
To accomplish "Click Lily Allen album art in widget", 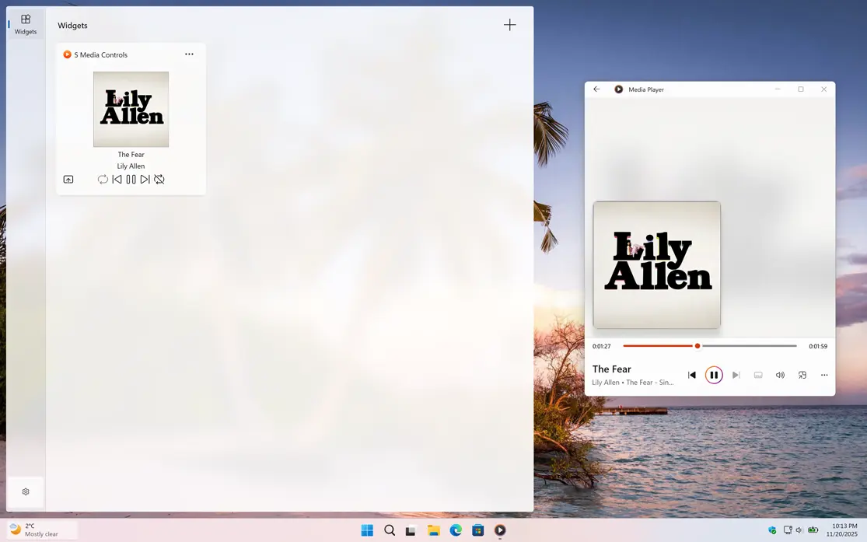I will pyautogui.click(x=131, y=110).
